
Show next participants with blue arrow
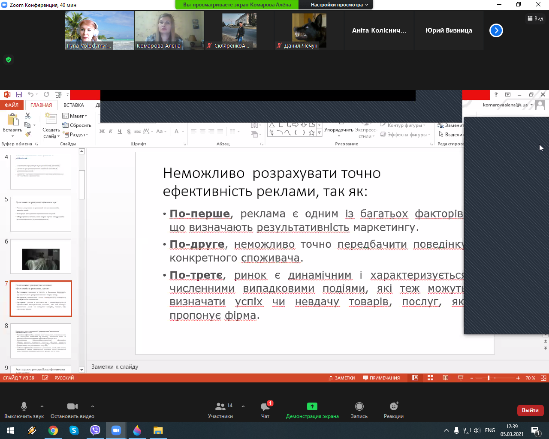[496, 30]
